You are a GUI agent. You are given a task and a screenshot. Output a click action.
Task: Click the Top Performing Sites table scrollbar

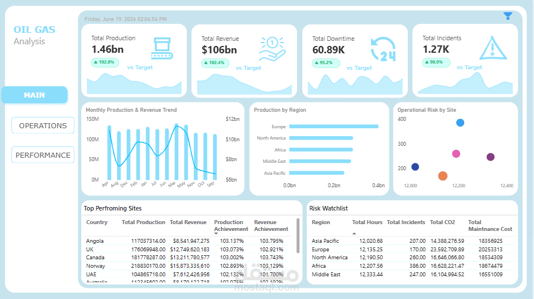tap(298, 235)
